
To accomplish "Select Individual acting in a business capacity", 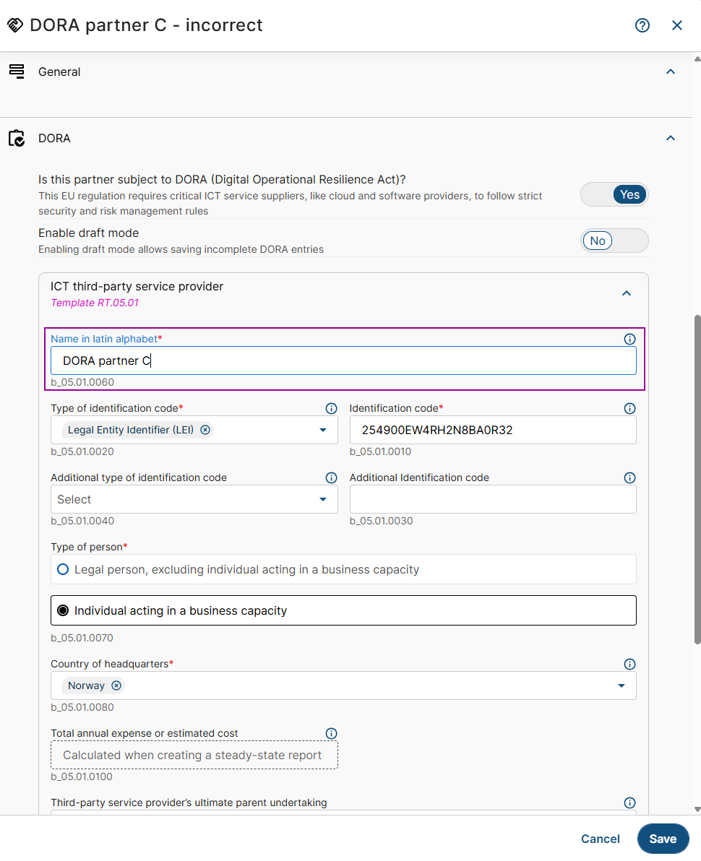I will pyautogui.click(x=63, y=610).
